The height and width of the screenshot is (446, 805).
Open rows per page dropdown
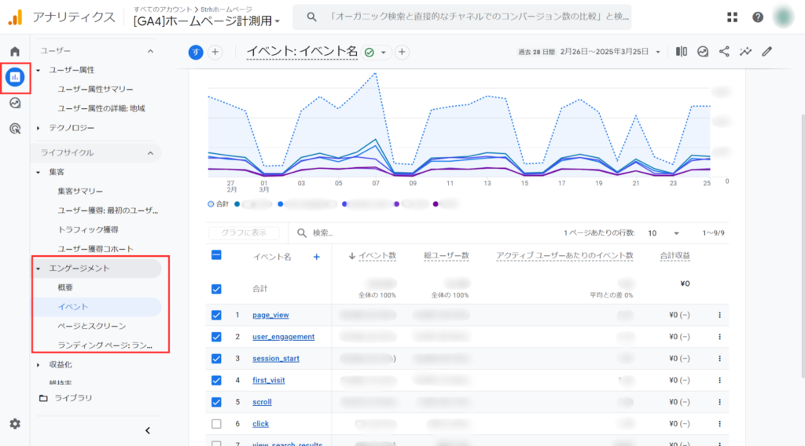point(663,233)
